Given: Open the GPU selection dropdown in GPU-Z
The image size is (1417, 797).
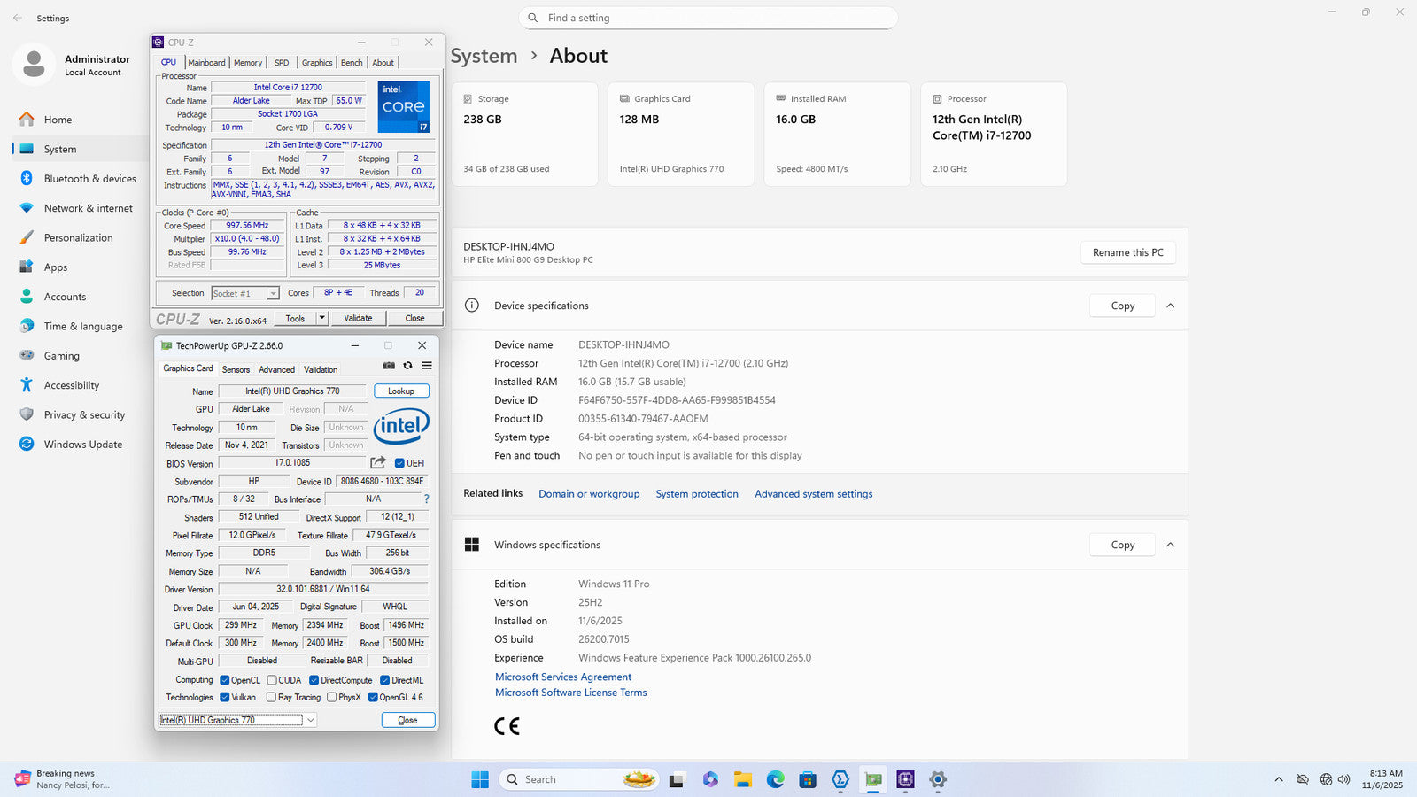Looking at the screenshot, I should [310, 721].
